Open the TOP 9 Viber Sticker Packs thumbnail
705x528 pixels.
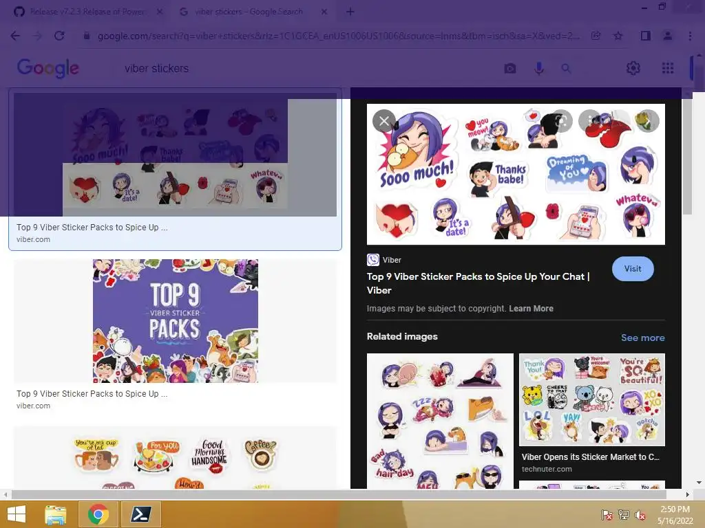click(x=176, y=320)
